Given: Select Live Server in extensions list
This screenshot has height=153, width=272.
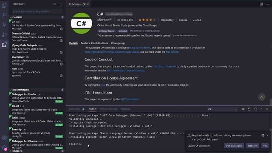Looking at the screenshot, I should [37, 60].
